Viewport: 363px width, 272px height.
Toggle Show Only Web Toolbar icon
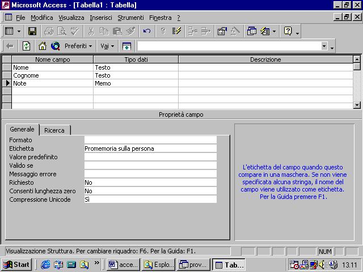tap(126, 46)
